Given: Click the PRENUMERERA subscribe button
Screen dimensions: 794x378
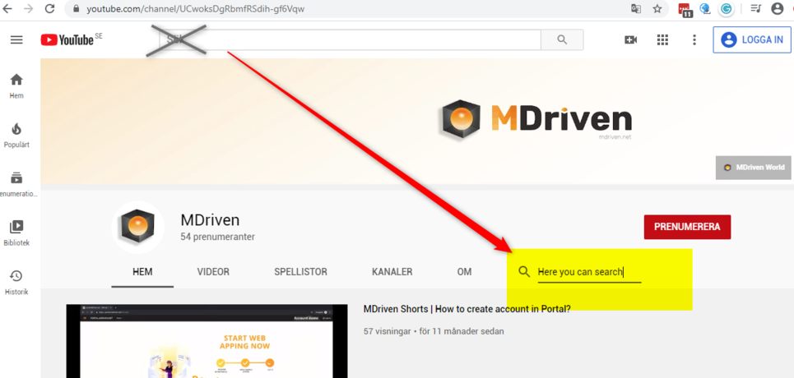Looking at the screenshot, I should 687,227.
